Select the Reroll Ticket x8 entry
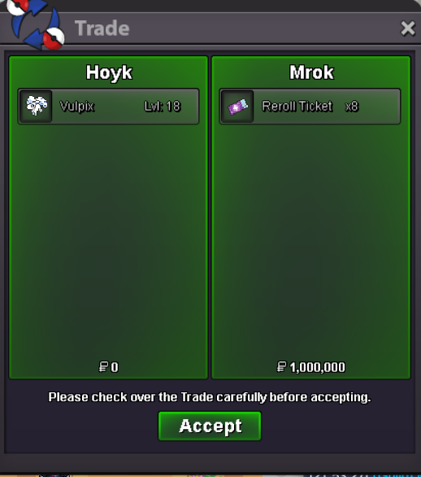This screenshot has width=421, height=477. pyautogui.click(x=310, y=106)
